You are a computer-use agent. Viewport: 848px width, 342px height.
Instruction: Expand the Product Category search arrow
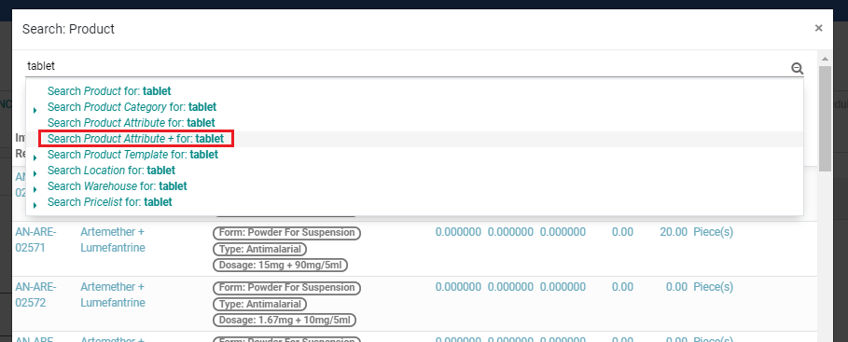[x=35, y=110]
